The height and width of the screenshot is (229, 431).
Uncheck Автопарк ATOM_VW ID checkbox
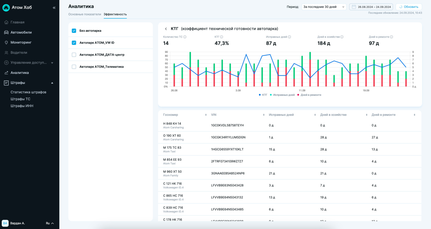(74, 43)
